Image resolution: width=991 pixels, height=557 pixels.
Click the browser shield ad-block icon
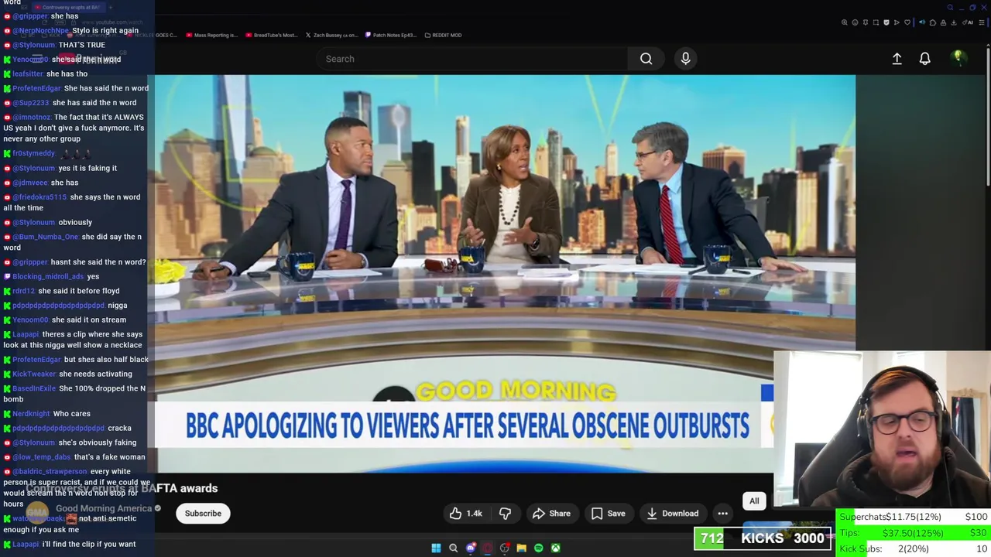[886, 22]
